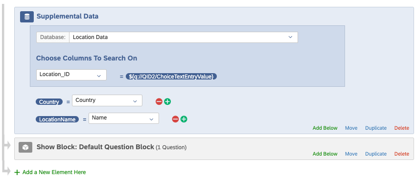Click the Show Block cube icon

tap(25, 147)
